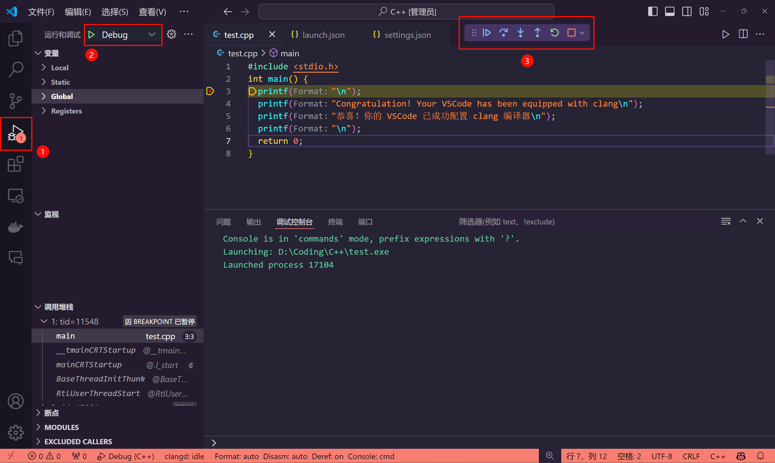Open the dropdown next to Stop button
This screenshot has width=775, height=463.
[x=582, y=32]
